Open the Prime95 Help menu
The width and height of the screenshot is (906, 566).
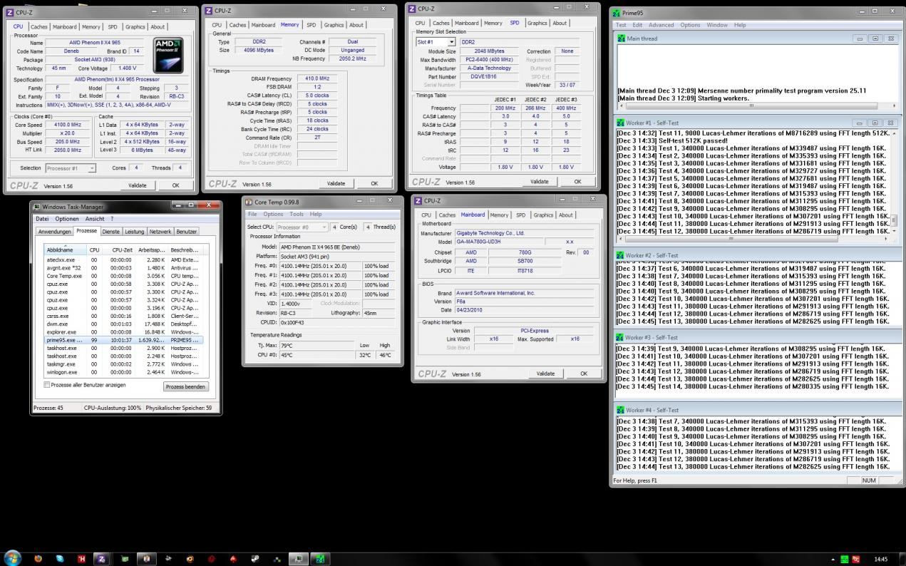(x=740, y=25)
